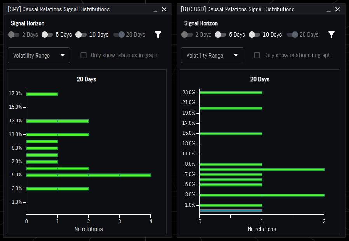Click the SPY 11.0% bar
This screenshot has width=349, height=241.
pyautogui.click(x=58, y=134)
